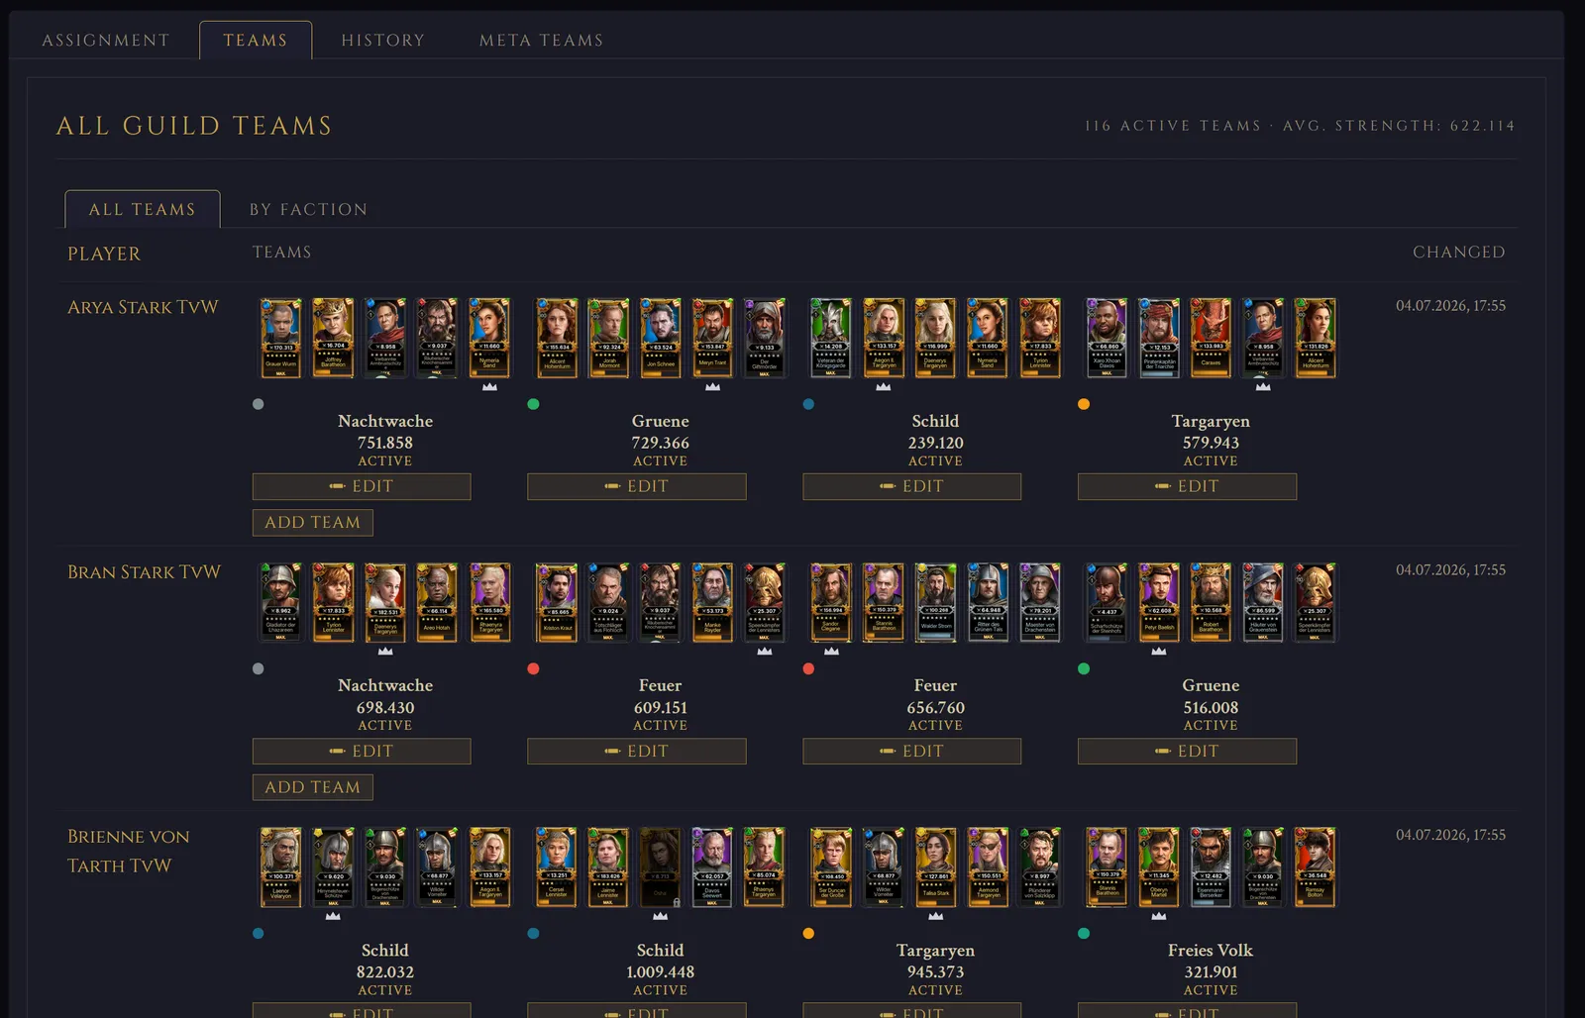This screenshot has height=1018, width=1585.
Task: Switch to the Assignment tab
Action: [106, 40]
